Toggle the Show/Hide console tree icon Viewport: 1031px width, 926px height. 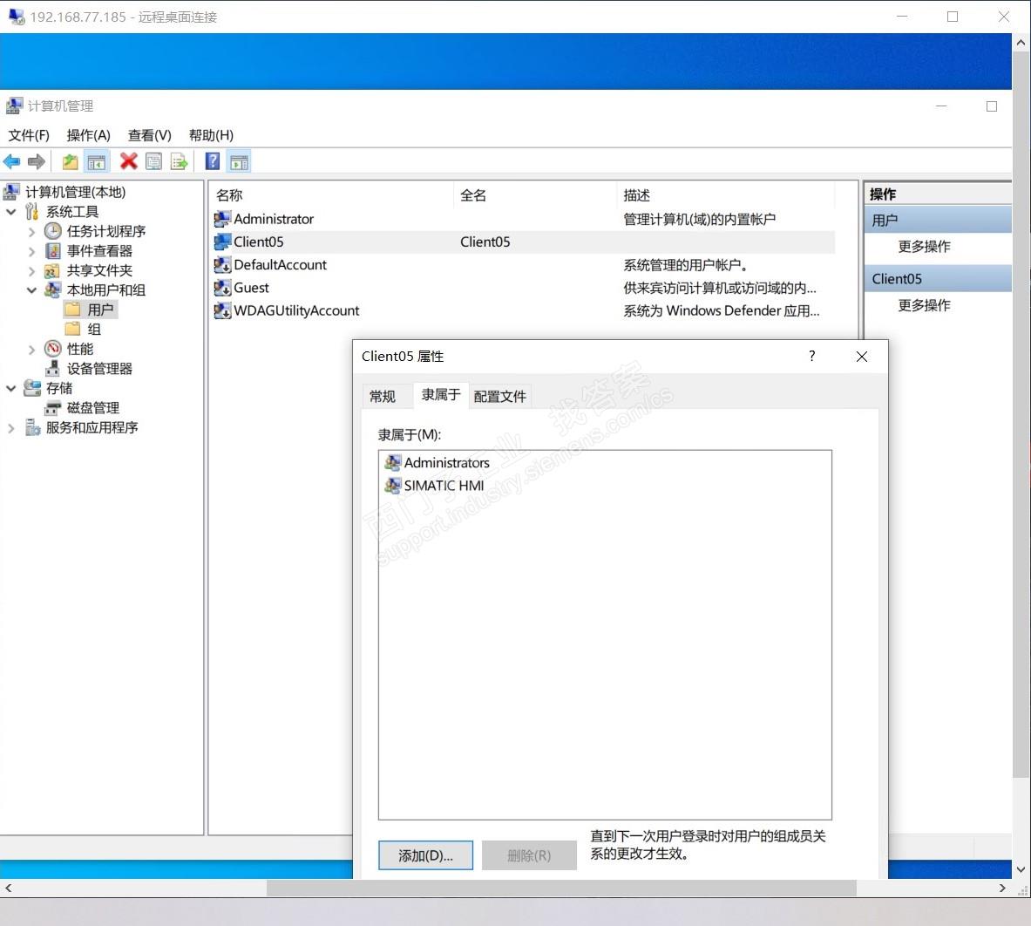(97, 161)
